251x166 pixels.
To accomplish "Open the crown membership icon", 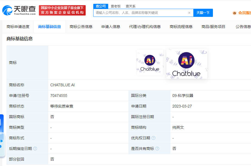I will pos(234,13).
